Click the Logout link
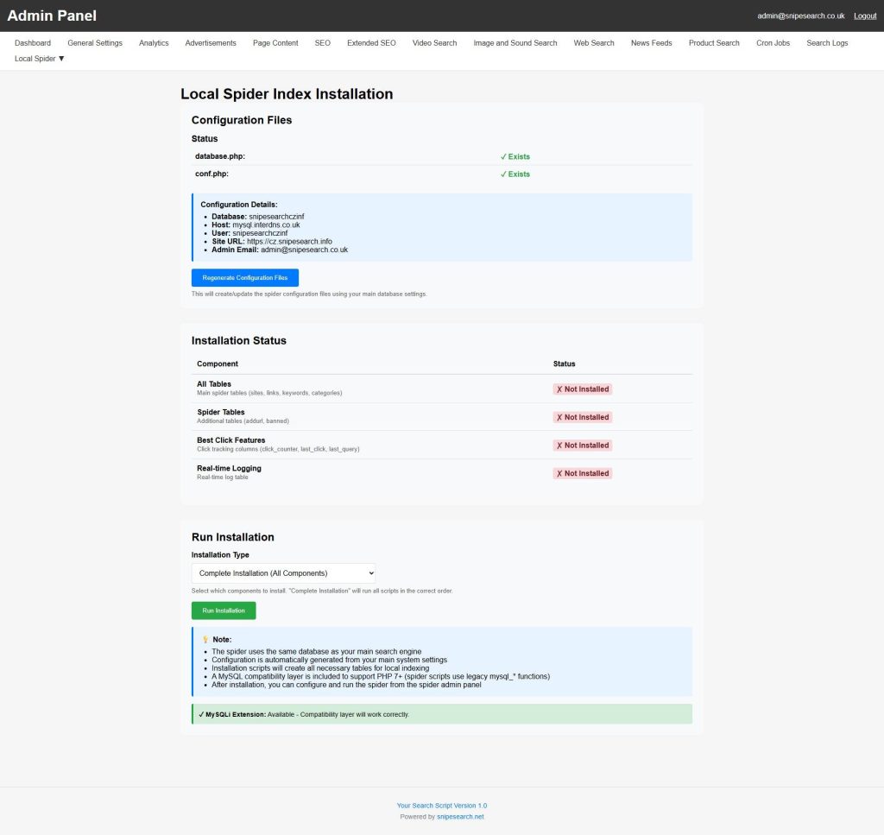884x835 pixels. pyautogui.click(x=865, y=16)
